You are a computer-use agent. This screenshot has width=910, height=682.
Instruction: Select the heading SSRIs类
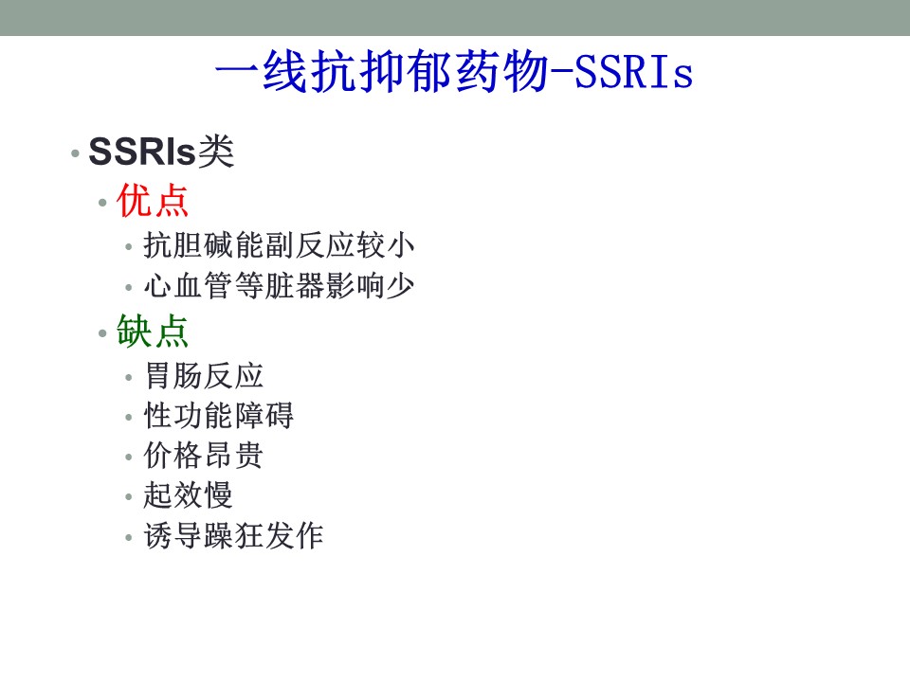[161, 152]
